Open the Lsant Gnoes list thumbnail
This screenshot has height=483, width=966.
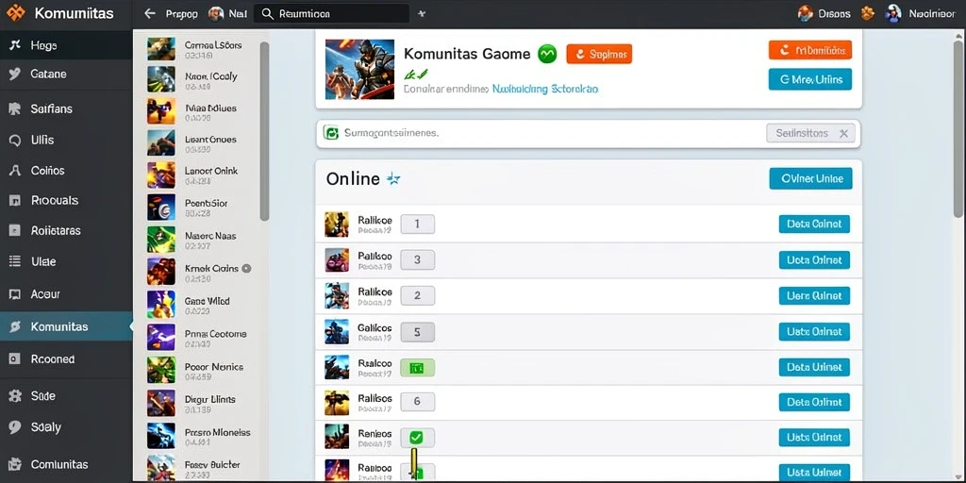coord(160,143)
